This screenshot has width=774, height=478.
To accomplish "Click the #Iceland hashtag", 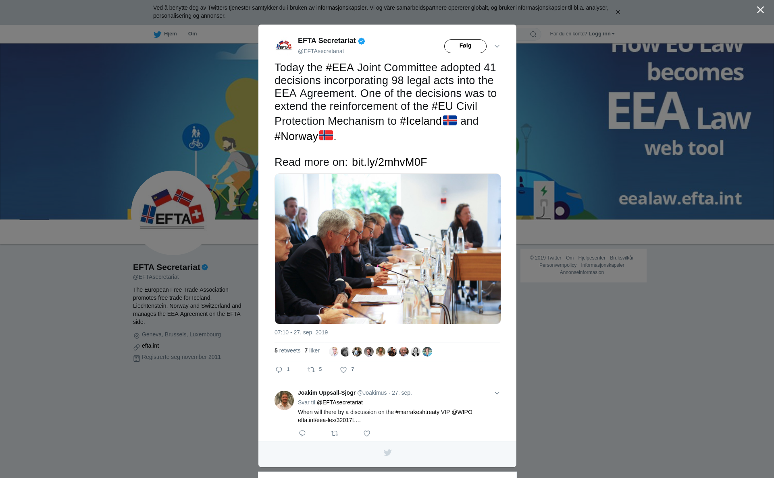I will (420, 121).
